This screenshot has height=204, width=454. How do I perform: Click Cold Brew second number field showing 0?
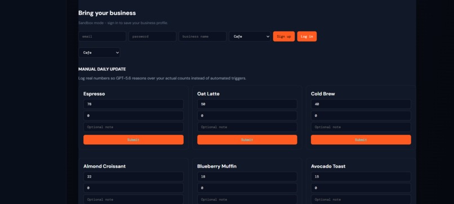[x=361, y=116]
